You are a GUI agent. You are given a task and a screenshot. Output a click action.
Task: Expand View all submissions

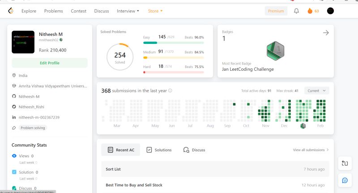(311, 150)
